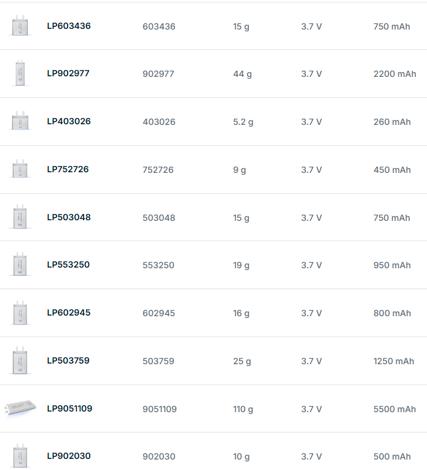Click the LP503759 model name
Screen dimensions: 427x470
(68, 360)
